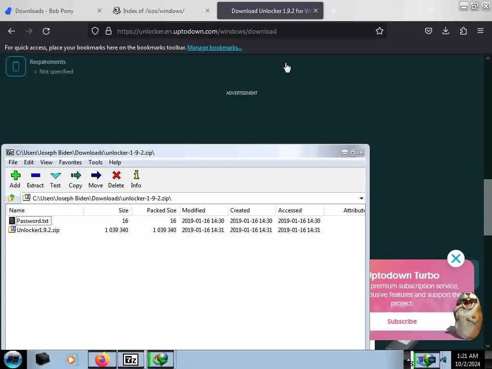The width and height of the screenshot is (492, 369).
Task: Close the Uptodown Turbo popup
Action: coord(455,258)
